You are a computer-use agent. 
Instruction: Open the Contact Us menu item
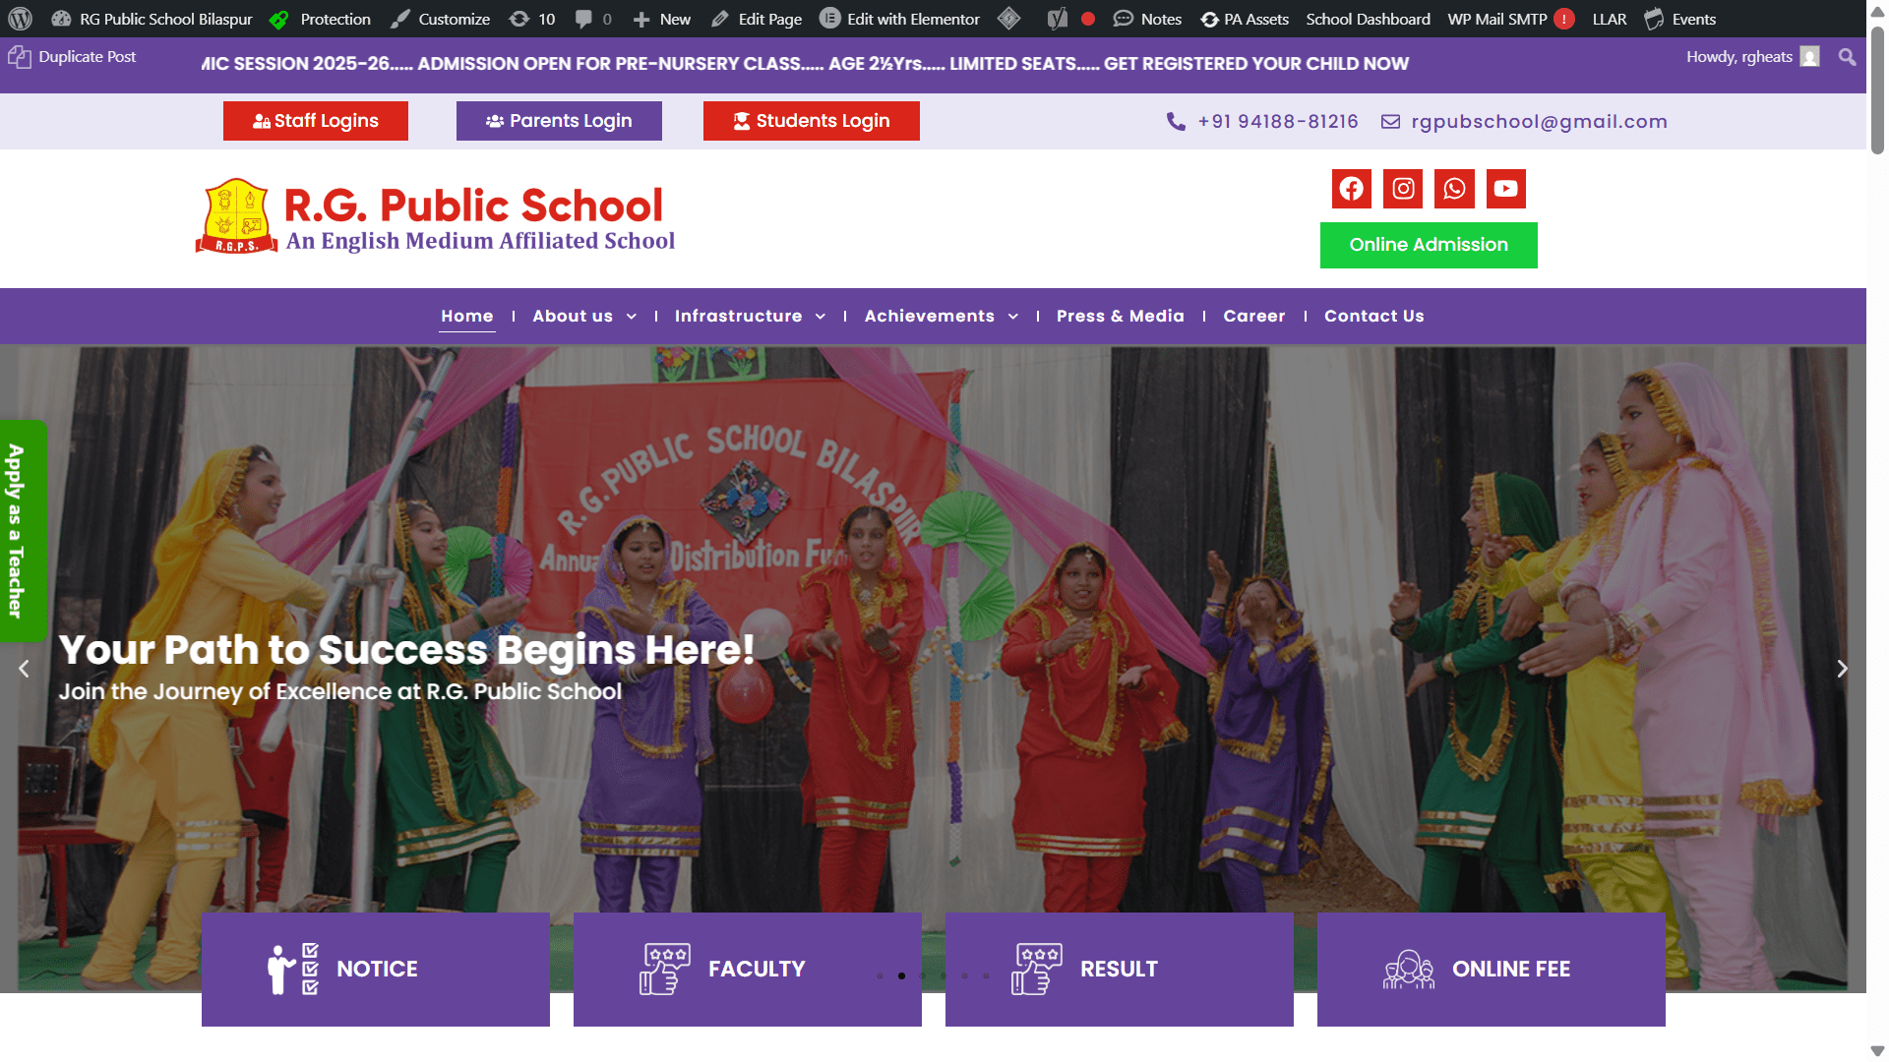tap(1373, 316)
